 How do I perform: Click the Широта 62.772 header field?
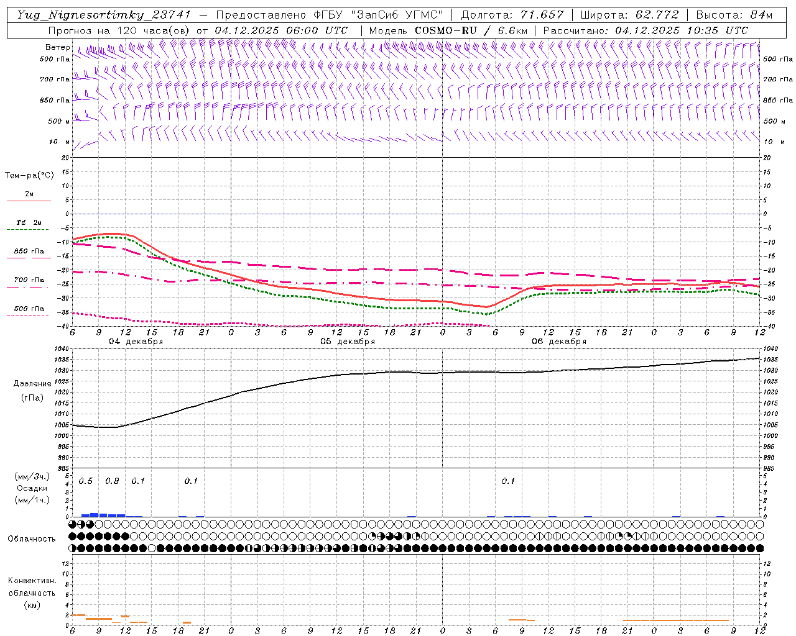[629, 15]
